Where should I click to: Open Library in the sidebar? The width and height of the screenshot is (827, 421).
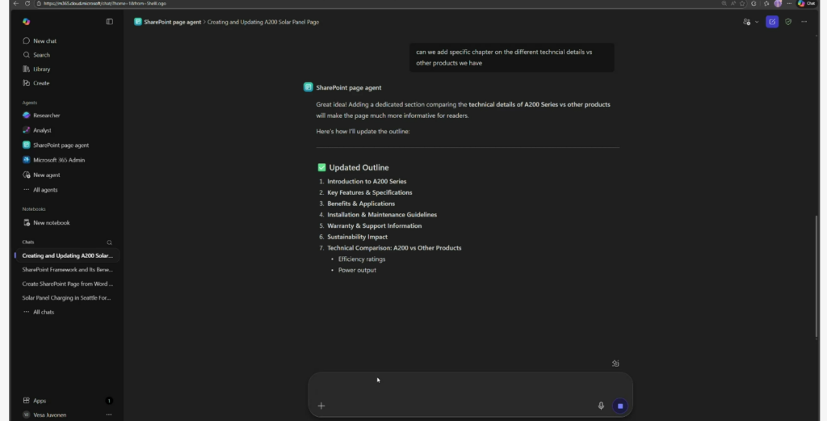tap(41, 69)
